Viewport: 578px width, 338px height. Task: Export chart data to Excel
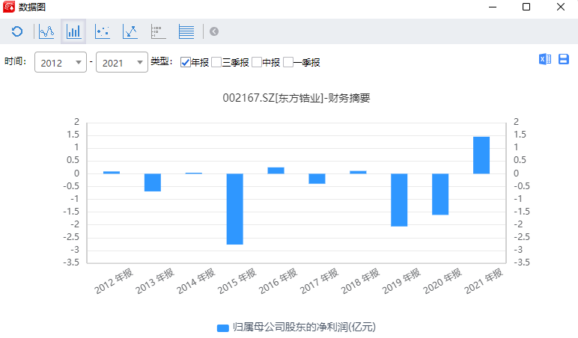click(545, 59)
